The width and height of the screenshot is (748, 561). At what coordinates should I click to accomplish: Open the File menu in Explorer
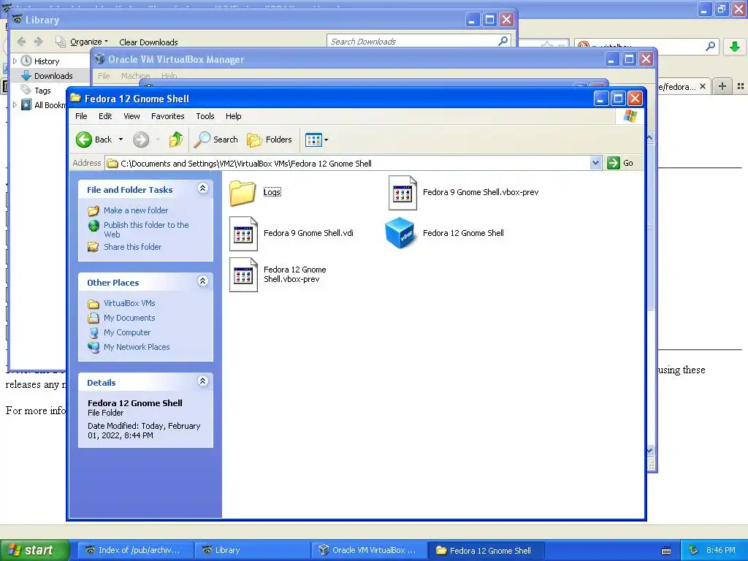[x=81, y=116]
